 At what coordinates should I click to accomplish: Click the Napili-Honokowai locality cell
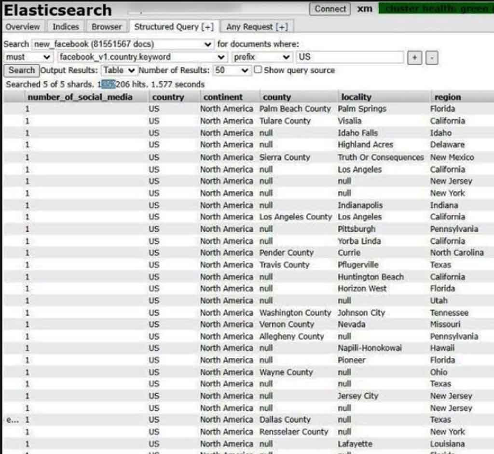pyautogui.click(x=370, y=348)
